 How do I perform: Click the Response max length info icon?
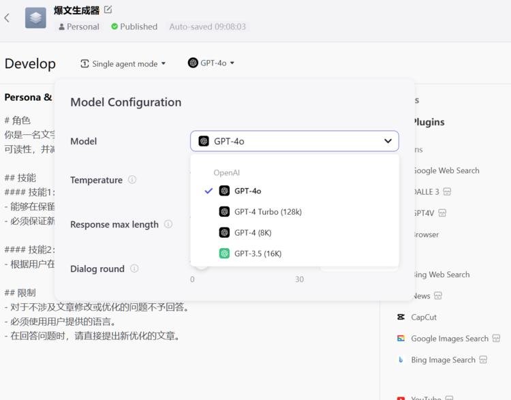(168, 224)
